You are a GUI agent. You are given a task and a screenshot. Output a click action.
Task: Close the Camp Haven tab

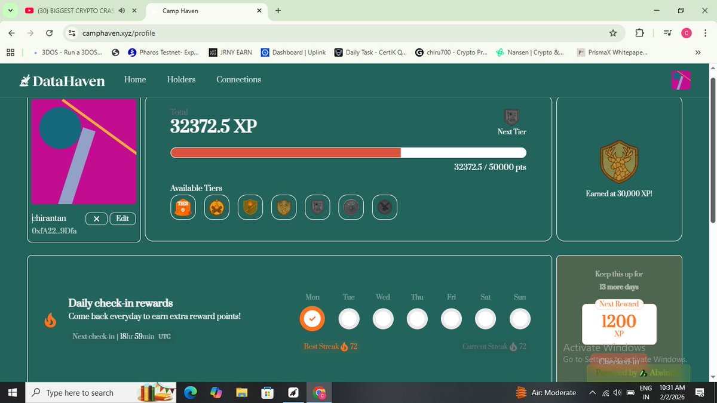click(259, 11)
